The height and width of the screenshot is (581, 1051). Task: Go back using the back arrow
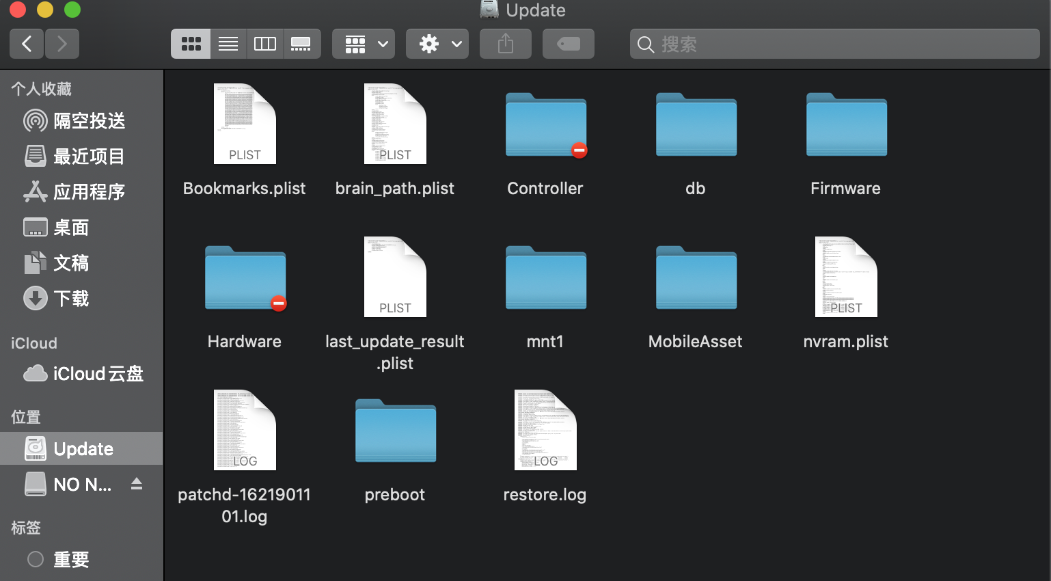(x=27, y=44)
